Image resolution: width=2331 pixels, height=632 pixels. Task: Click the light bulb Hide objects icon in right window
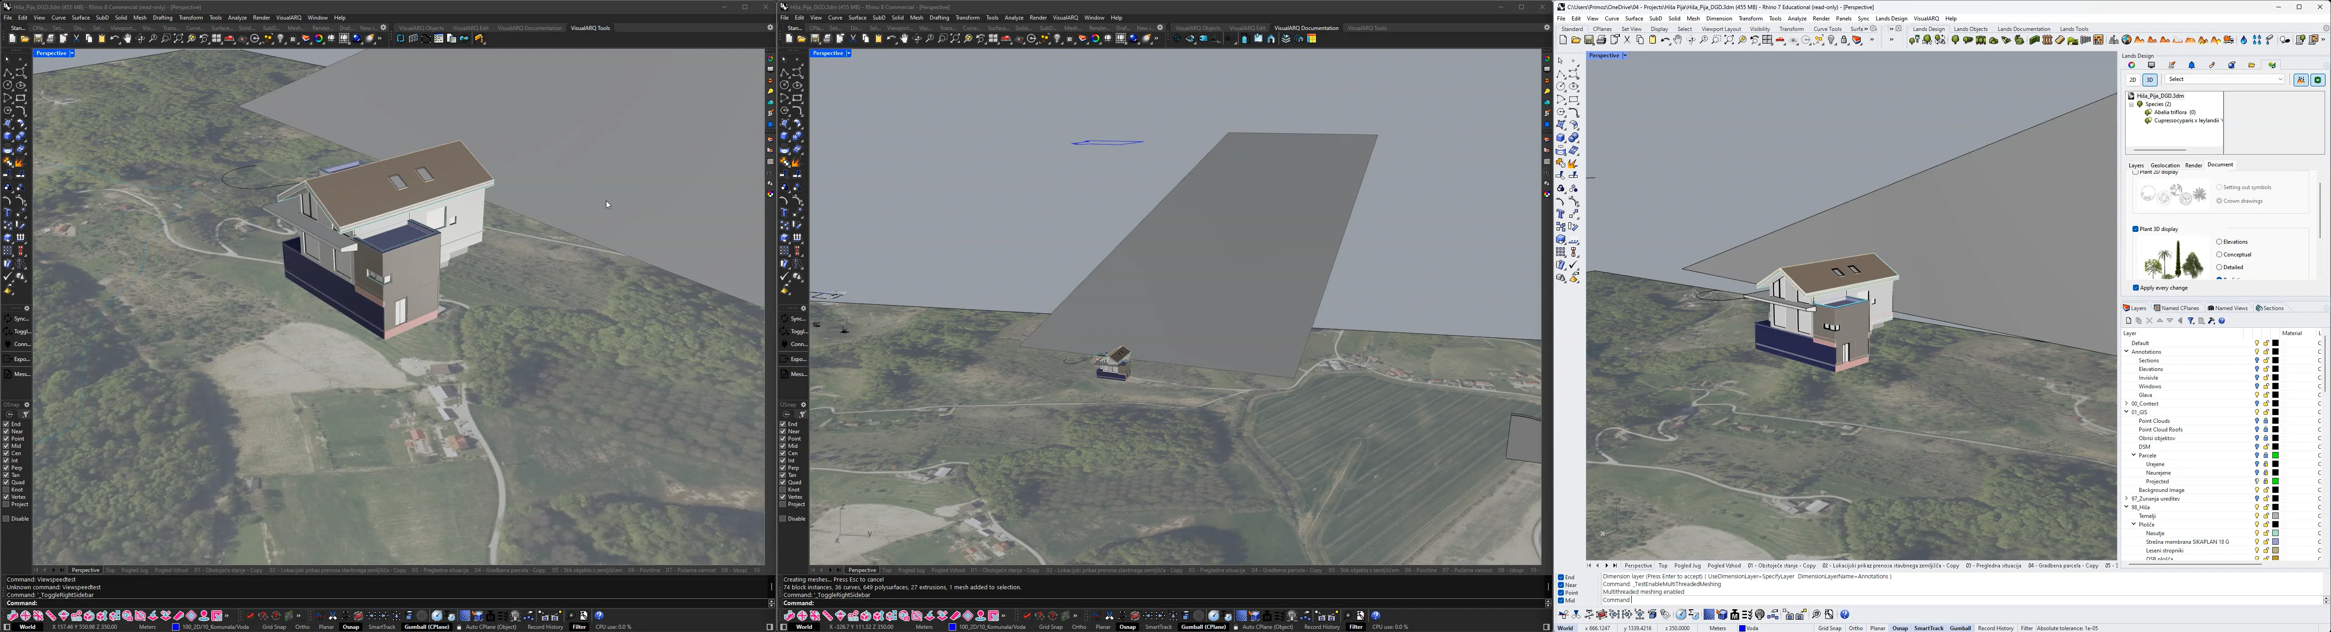tap(1832, 40)
